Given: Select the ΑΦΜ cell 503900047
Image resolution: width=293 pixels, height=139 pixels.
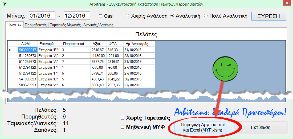Looking at the screenshot, I should [x=28, y=50].
